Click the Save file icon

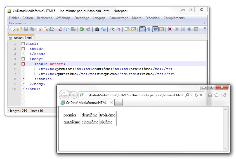pos(26,29)
